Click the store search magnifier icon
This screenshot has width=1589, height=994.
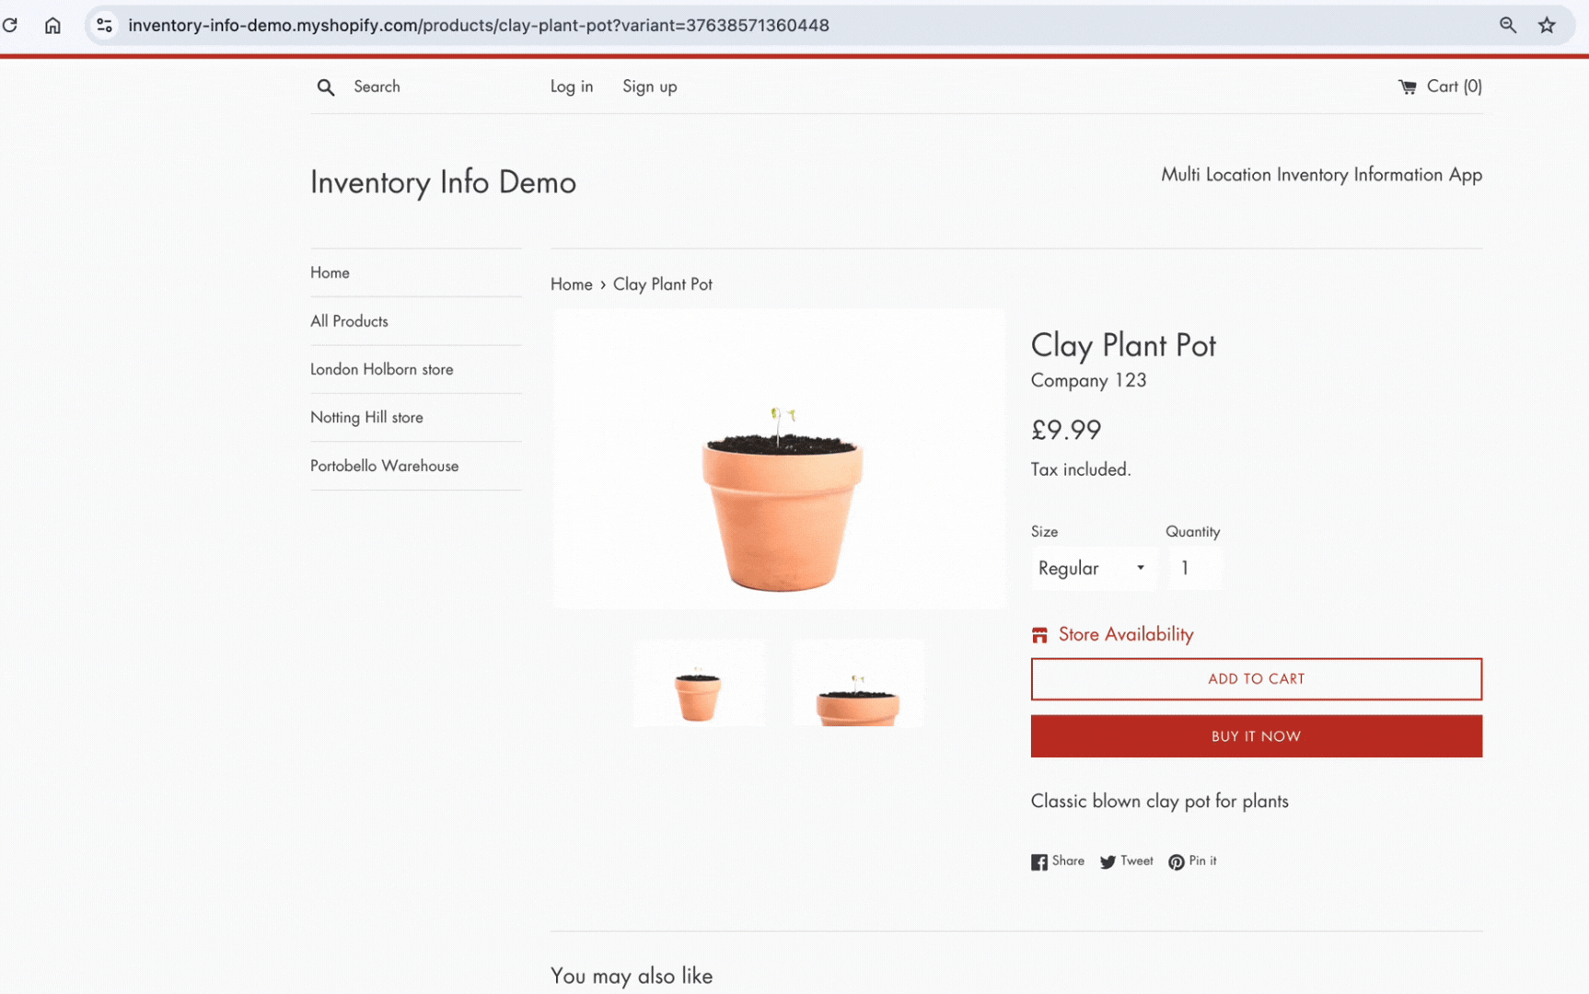coord(325,87)
